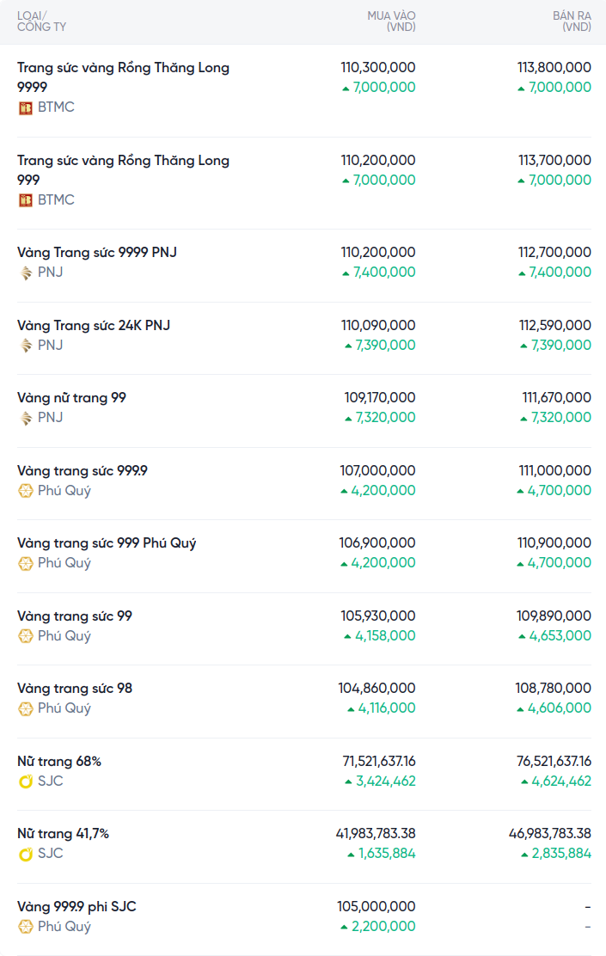Click the 113,800,000 sell price value
606x956 pixels.
554,68
